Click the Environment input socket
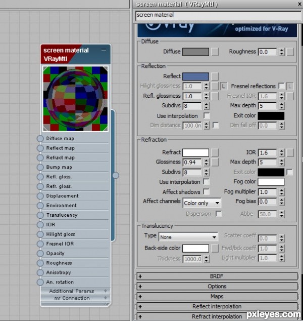The image size is (303, 321). click(40, 206)
